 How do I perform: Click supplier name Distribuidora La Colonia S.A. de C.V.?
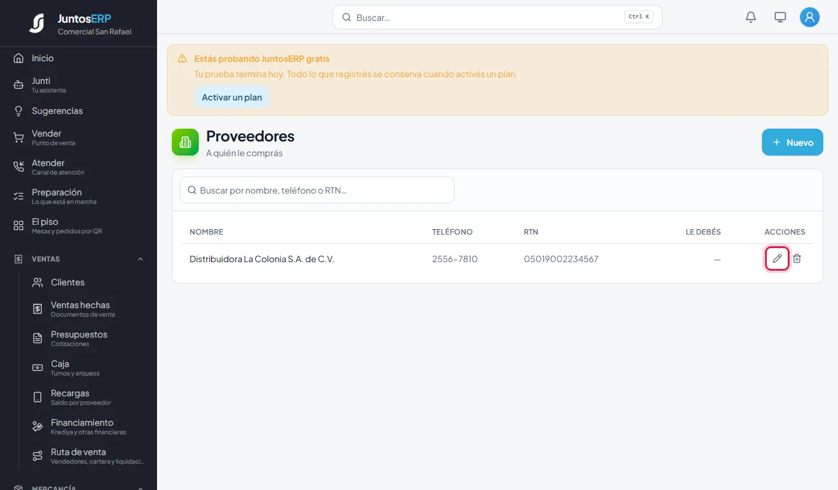[262, 259]
